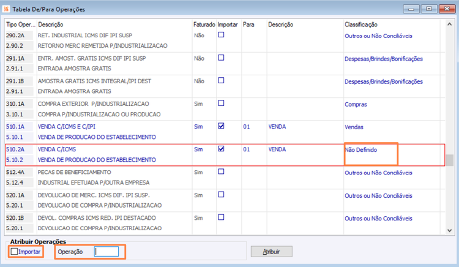The width and height of the screenshot is (459, 267).
Task: Select text INDUSTRIAL EFETUADA P/OUTRA EMPRESA
Action: pyautogui.click(x=94, y=182)
